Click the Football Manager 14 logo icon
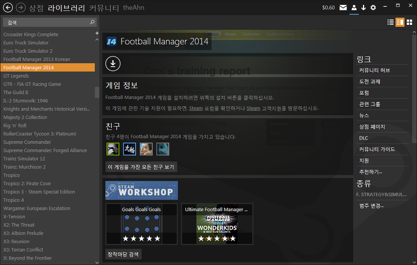The image size is (417, 265). [x=111, y=42]
